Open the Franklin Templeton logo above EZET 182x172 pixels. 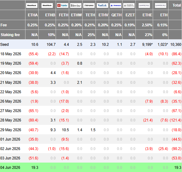tap(129, 5)
